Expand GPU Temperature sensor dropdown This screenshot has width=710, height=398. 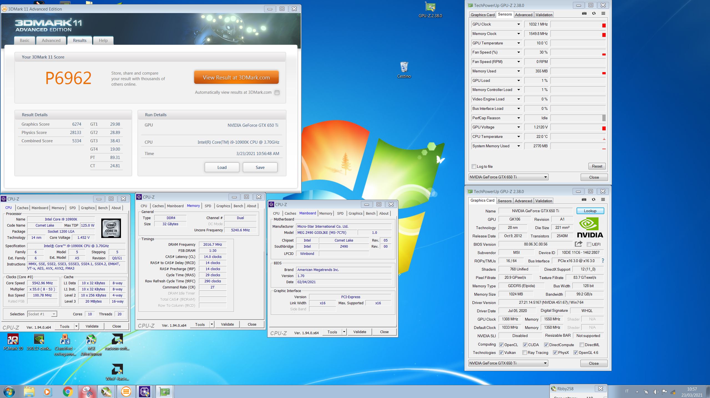click(519, 43)
